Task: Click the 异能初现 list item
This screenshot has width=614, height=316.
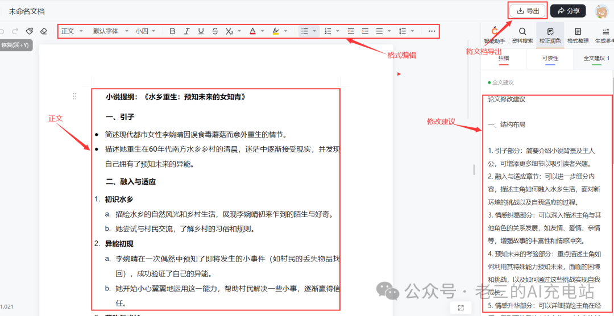Action: (119, 244)
